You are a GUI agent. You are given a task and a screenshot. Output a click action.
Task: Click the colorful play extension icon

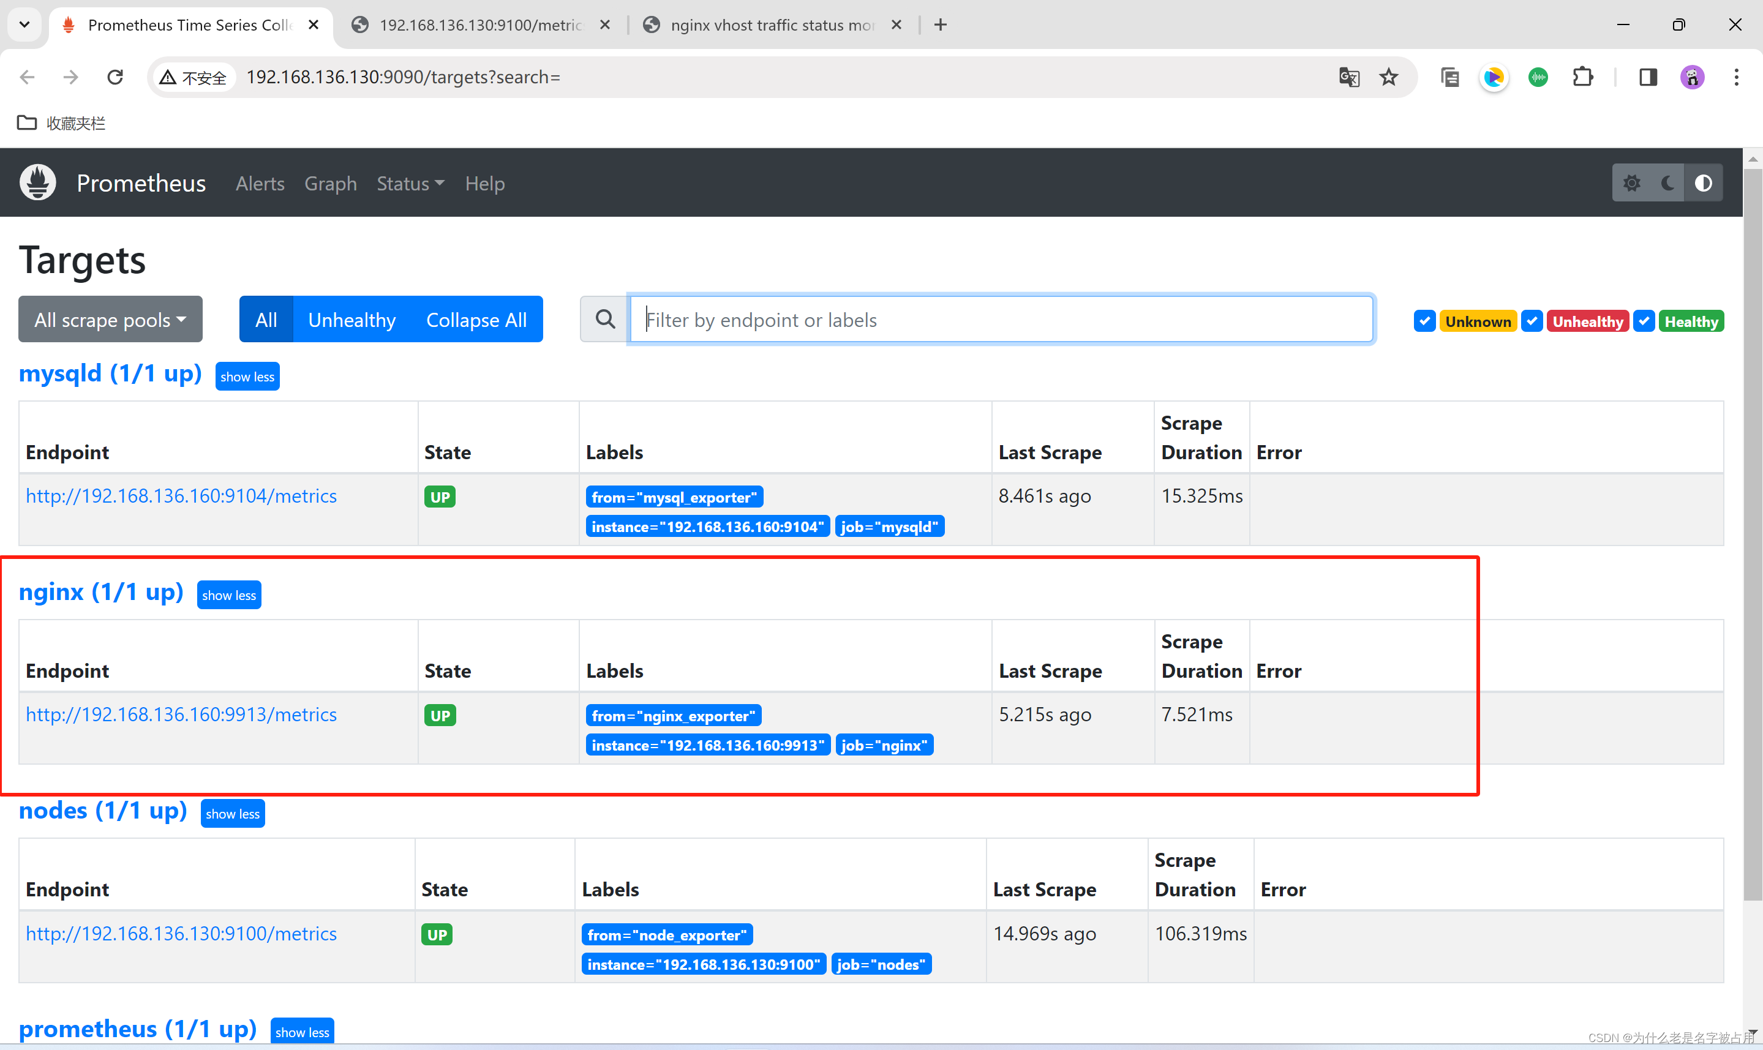pyautogui.click(x=1494, y=77)
